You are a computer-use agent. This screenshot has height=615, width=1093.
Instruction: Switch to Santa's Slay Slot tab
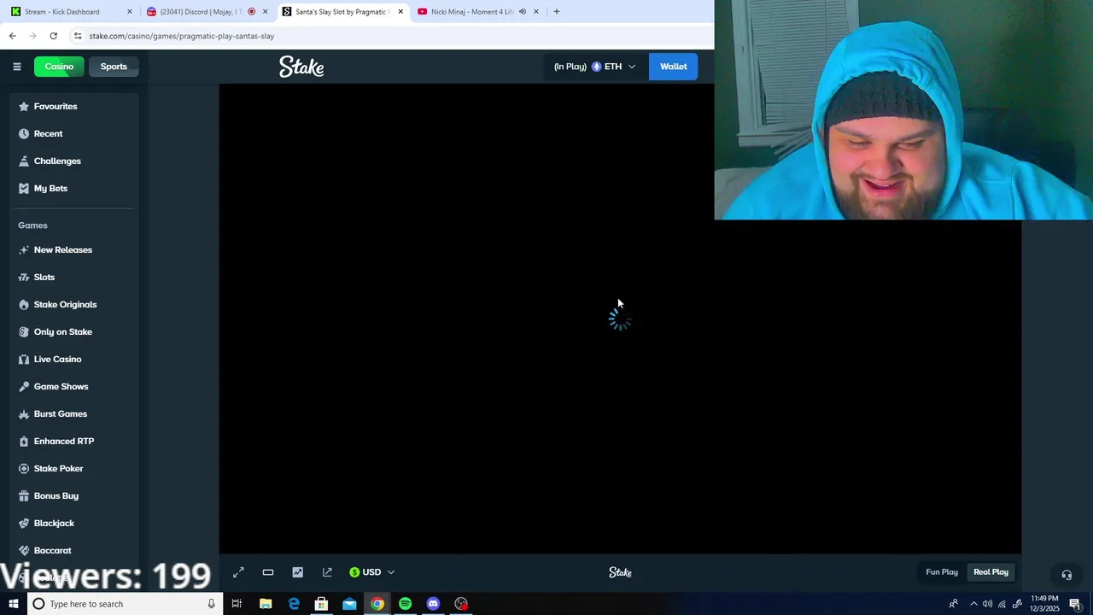click(x=342, y=12)
